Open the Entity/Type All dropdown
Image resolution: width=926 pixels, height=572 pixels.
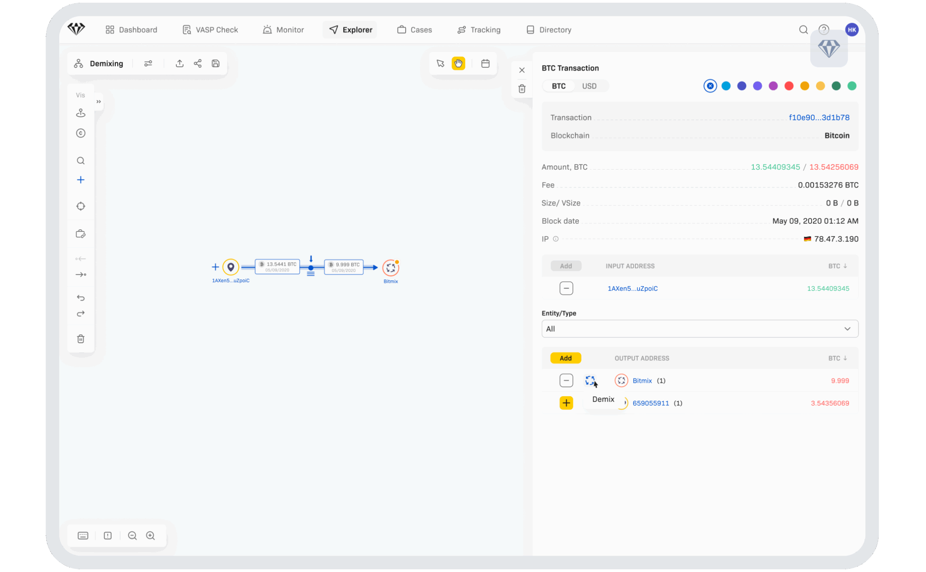click(699, 329)
